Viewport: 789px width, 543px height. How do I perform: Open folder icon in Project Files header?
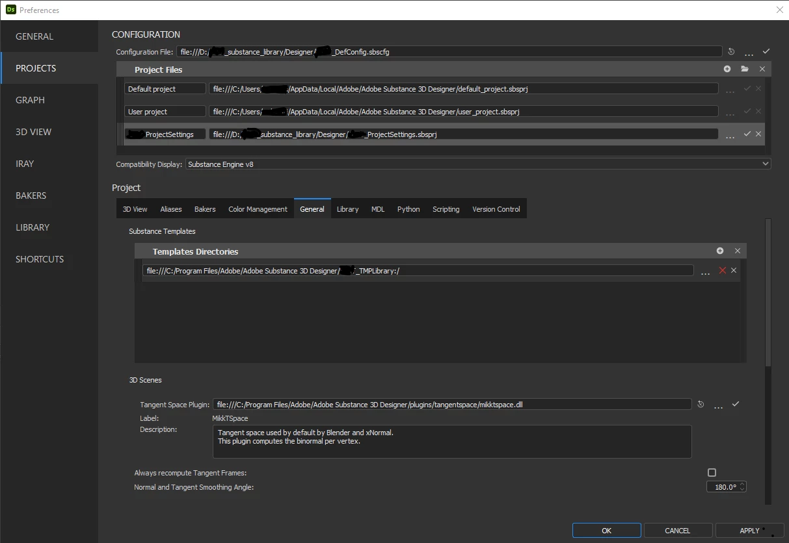pos(745,69)
